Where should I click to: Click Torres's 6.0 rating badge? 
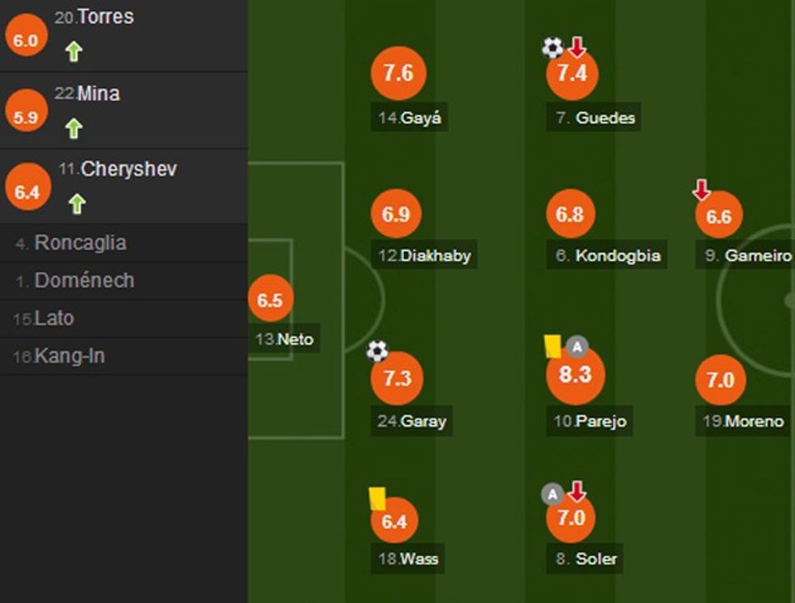[26, 40]
